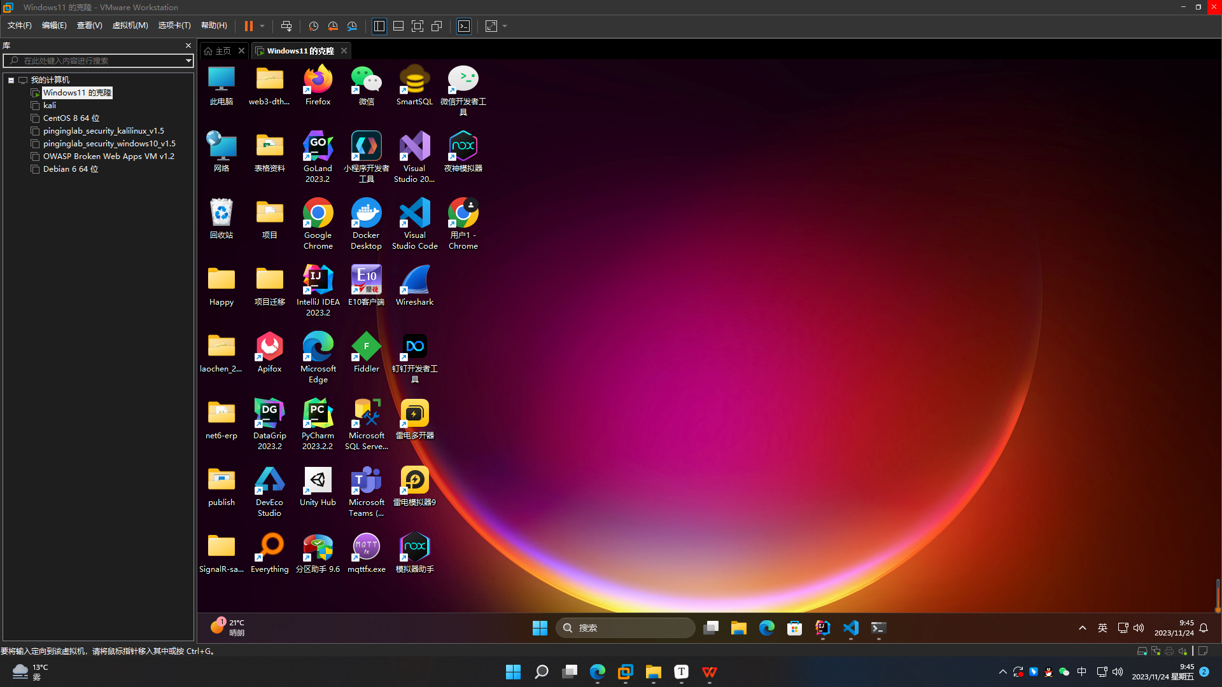Select the Unity Hub desktop icon
This screenshot has width=1222, height=687.
pos(318,487)
